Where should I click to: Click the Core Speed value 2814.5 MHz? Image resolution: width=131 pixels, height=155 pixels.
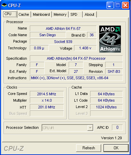[47, 94]
